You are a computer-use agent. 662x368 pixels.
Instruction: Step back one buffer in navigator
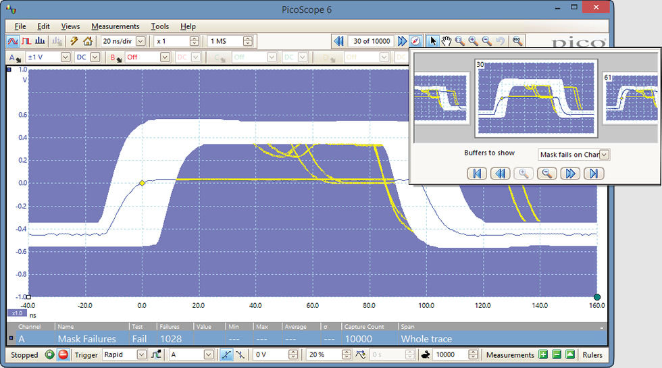point(501,174)
